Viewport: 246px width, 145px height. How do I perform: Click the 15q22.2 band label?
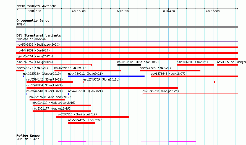pyautogui.click(x=22, y=24)
